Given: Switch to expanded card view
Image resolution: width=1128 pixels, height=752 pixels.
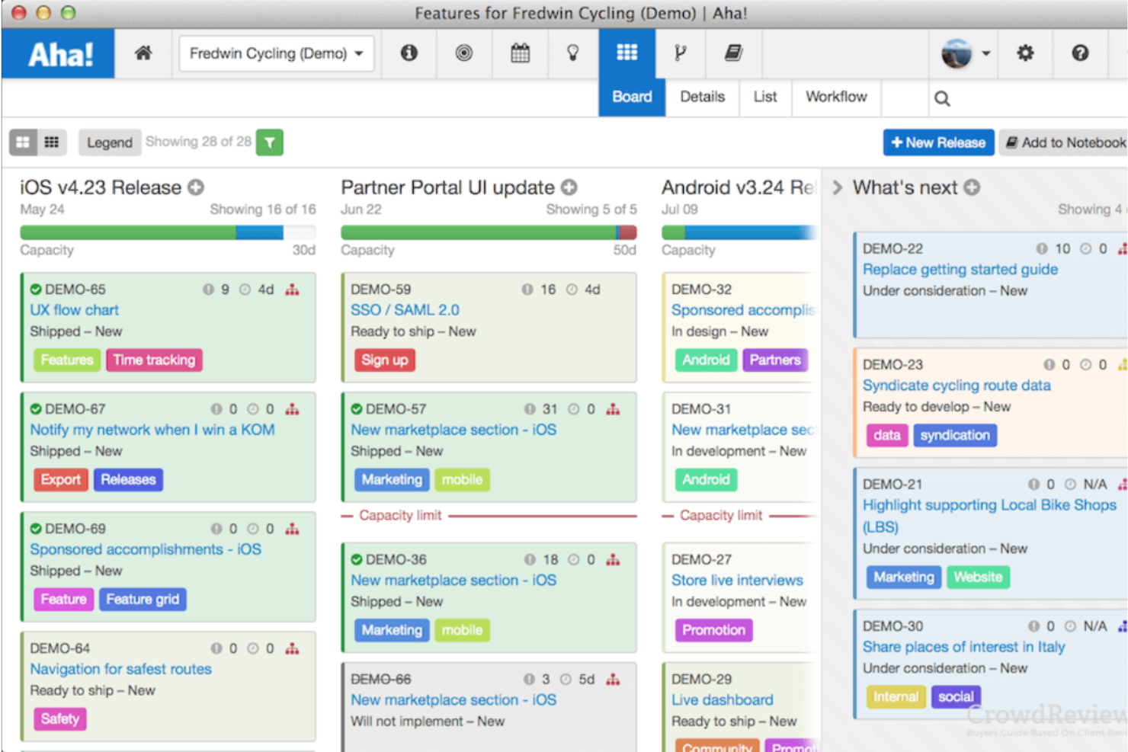Looking at the screenshot, I should click(x=23, y=142).
